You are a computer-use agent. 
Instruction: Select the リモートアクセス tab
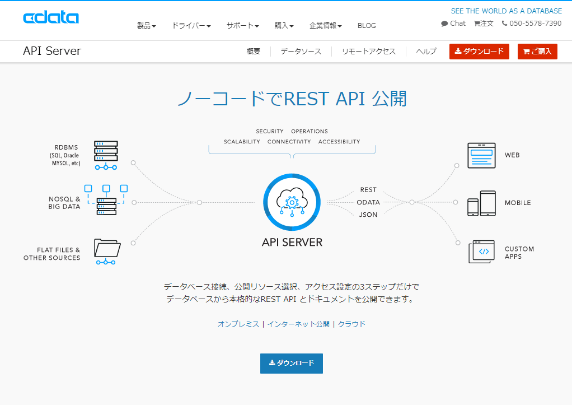(369, 52)
